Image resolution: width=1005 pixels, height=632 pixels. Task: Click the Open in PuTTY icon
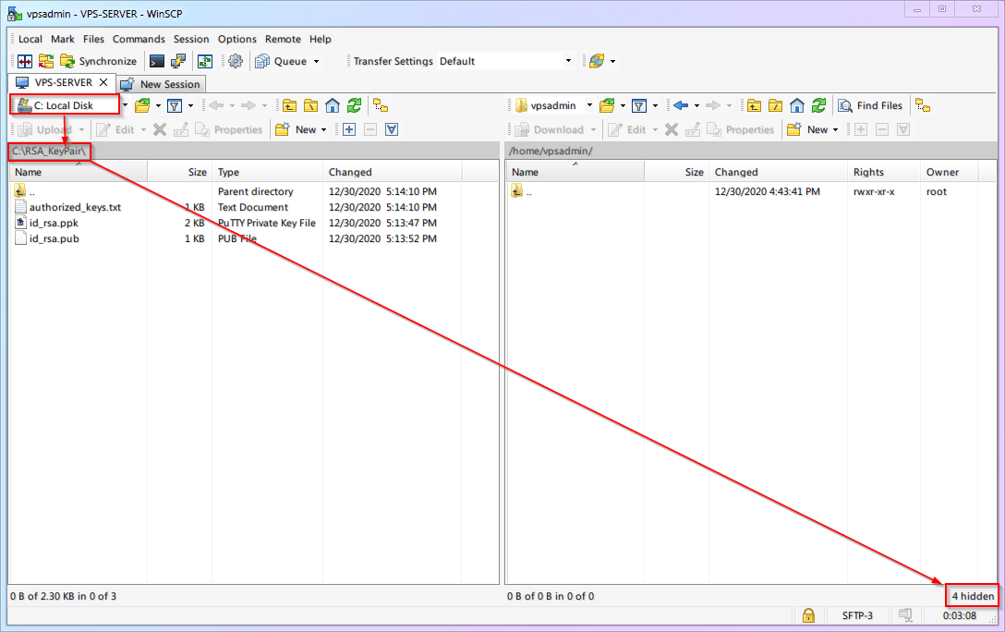178,61
